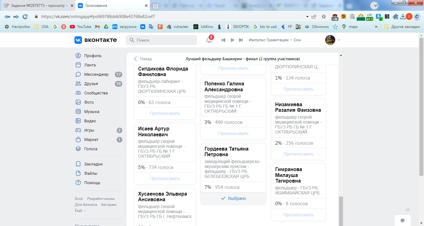Play the current VK music track

[232, 40]
